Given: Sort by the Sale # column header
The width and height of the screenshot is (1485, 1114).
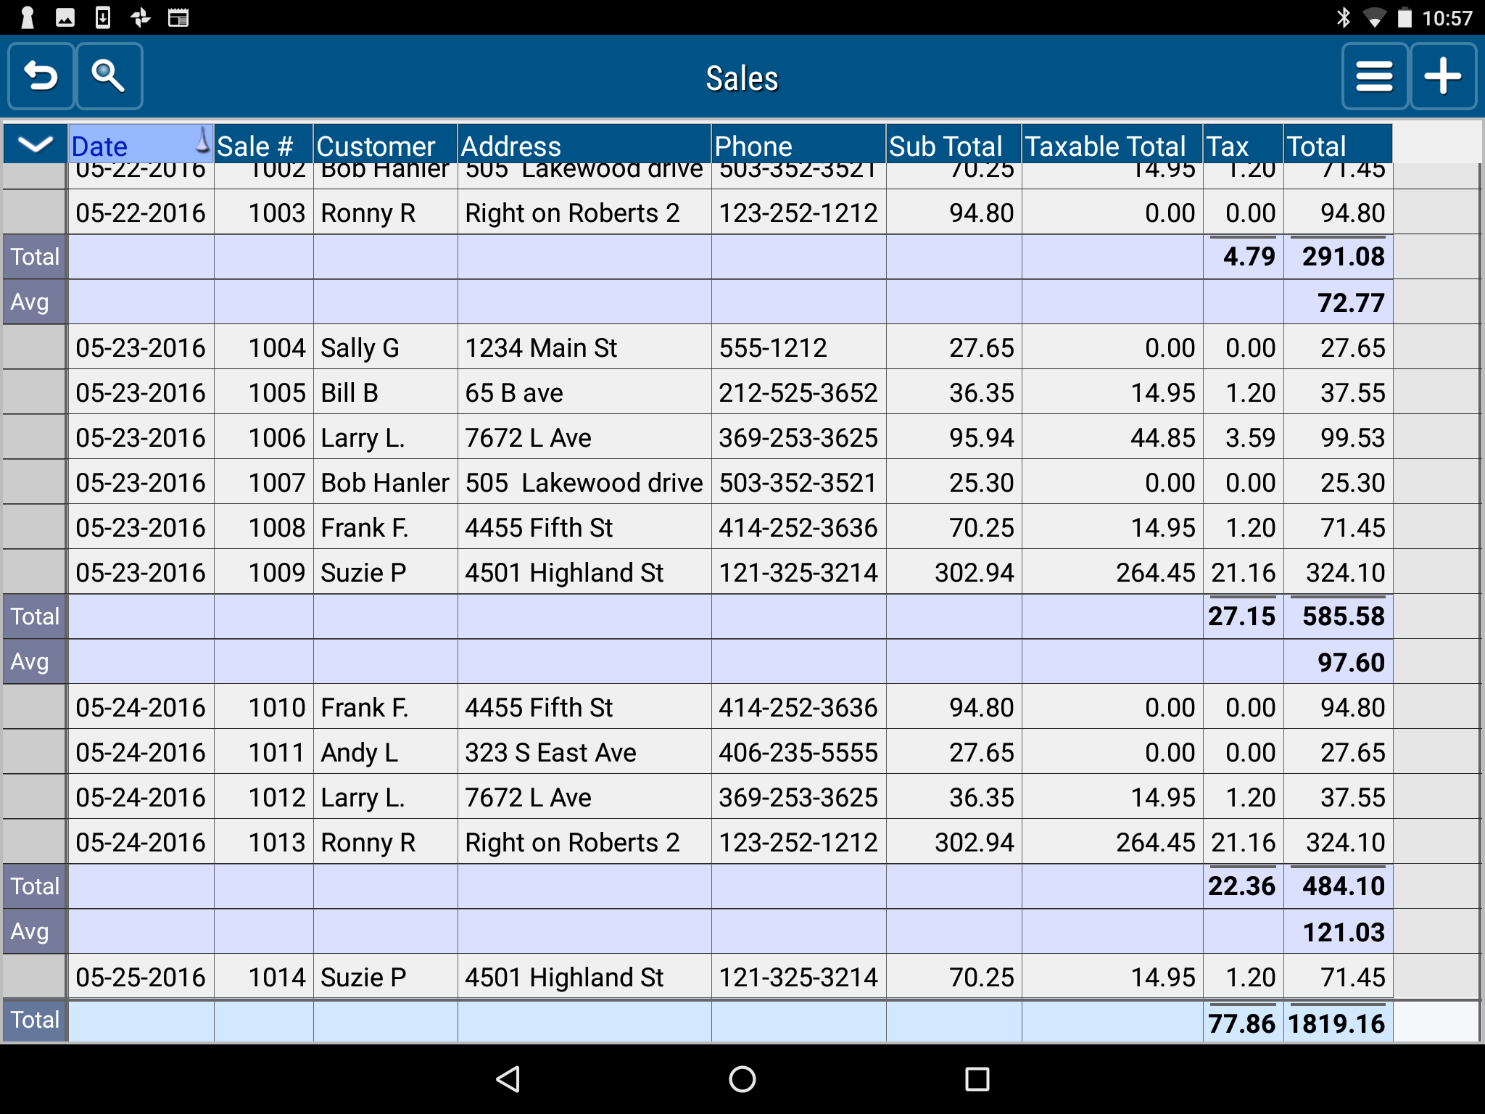Looking at the screenshot, I should 263,144.
